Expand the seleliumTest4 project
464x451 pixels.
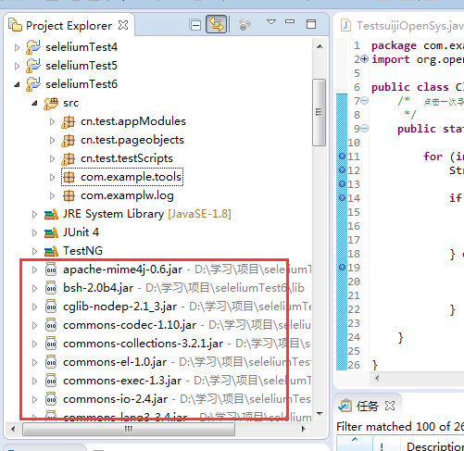(x=17, y=47)
